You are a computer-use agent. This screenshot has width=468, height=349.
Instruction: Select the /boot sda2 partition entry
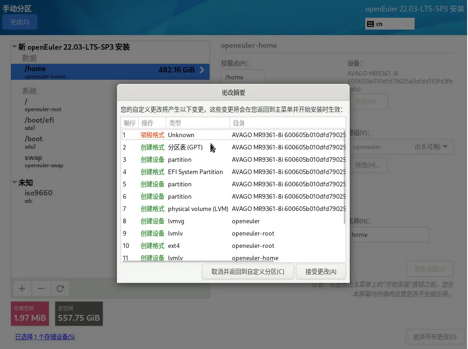(x=63, y=142)
